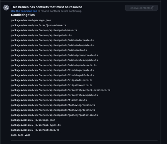167x144 pixels.
Task: Click the gallery/posts/like.ts file path
Action: 54,115
